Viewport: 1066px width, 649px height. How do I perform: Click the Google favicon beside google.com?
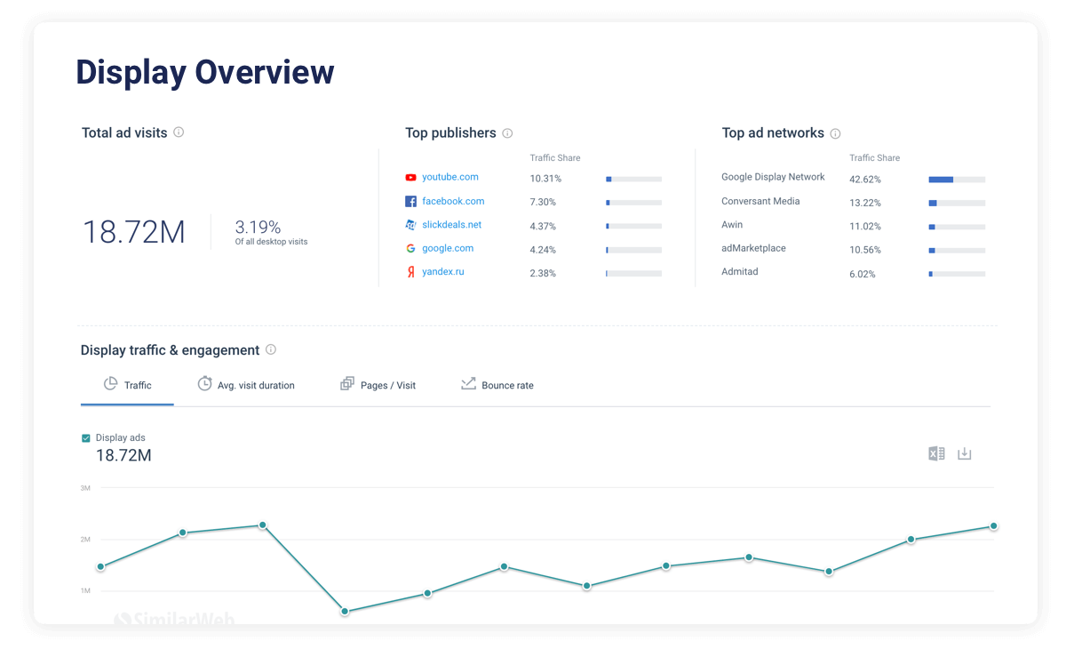[410, 248]
